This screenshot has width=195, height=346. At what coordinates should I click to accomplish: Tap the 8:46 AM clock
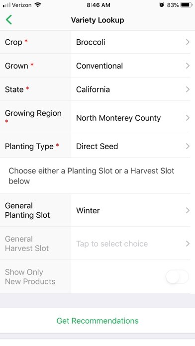[98, 5]
